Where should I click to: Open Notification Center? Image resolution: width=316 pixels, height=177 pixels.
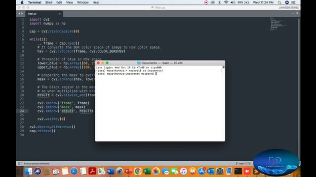point(294,2)
